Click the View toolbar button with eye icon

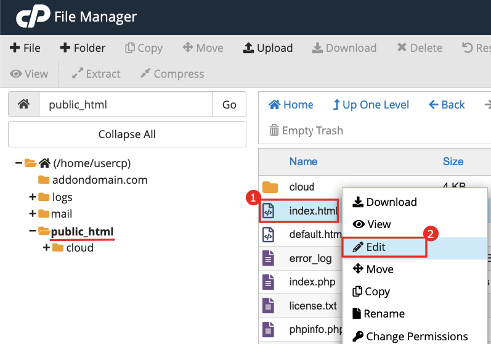(x=29, y=74)
